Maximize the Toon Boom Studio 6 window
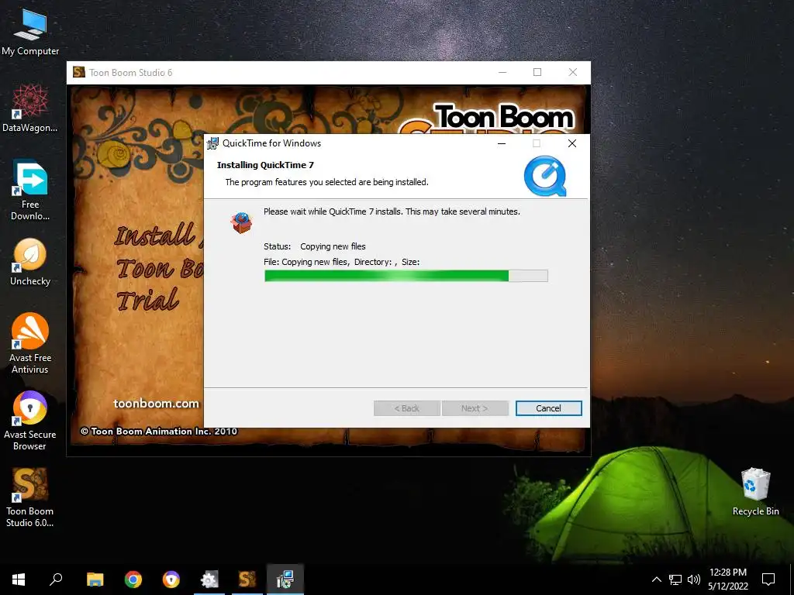 537,72
